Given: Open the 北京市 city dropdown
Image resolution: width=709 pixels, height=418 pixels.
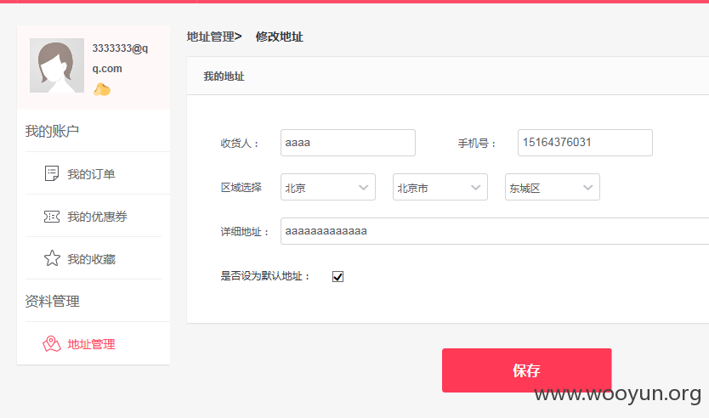Looking at the screenshot, I should click(440, 187).
